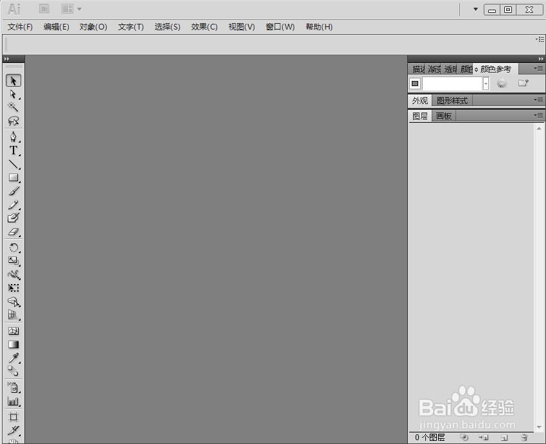Open the 选择(S) menu
Image resolution: width=546 pixels, height=444 pixels.
(168, 27)
